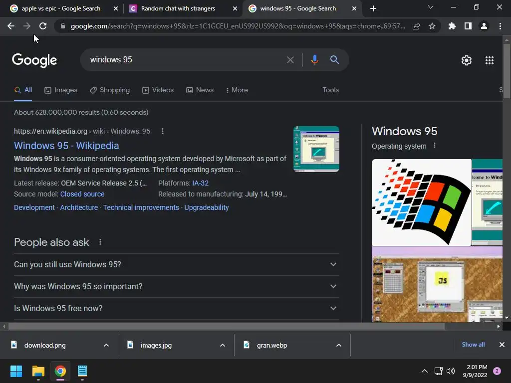This screenshot has height=383, width=511.
Task: Select the Shopping search tab
Action: point(110,90)
